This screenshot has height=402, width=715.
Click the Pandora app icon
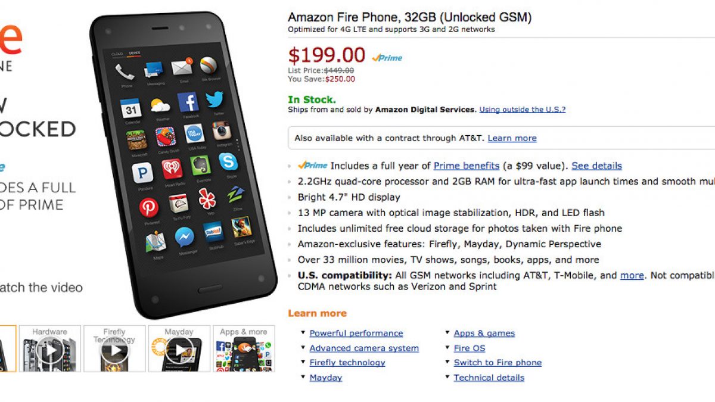pyautogui.click(x=142, y=173)
